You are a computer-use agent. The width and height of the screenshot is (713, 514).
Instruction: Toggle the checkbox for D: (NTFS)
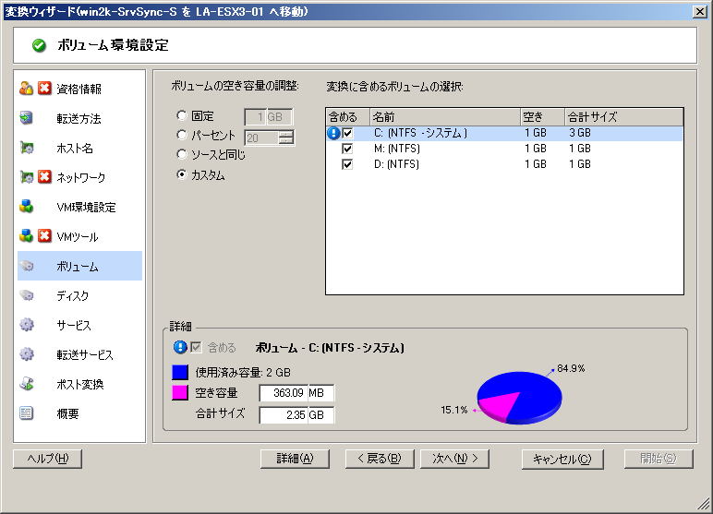pyautogui.click(x=347, y=164)
